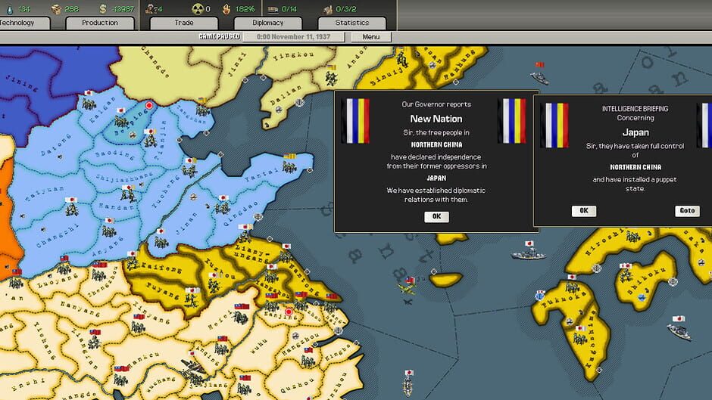Click the supplies crate icon in top bar
Image resolution: width=712 pixels, height=400 pixels.
point(55,9)
